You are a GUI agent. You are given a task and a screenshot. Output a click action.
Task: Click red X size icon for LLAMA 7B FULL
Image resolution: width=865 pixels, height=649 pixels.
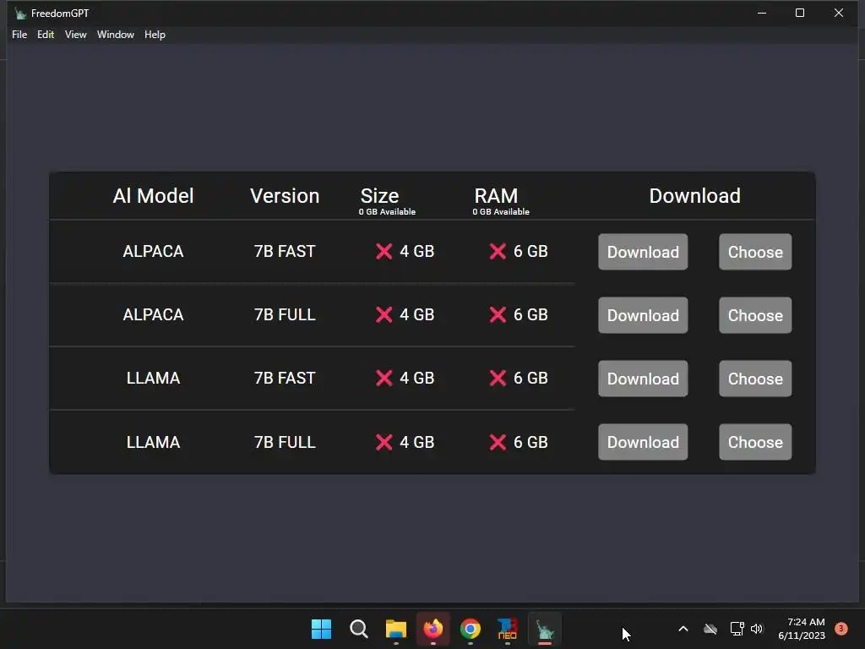click(x=384, y=442)
